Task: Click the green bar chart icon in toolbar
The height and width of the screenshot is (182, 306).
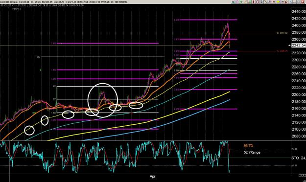Action: click(250, 2)
